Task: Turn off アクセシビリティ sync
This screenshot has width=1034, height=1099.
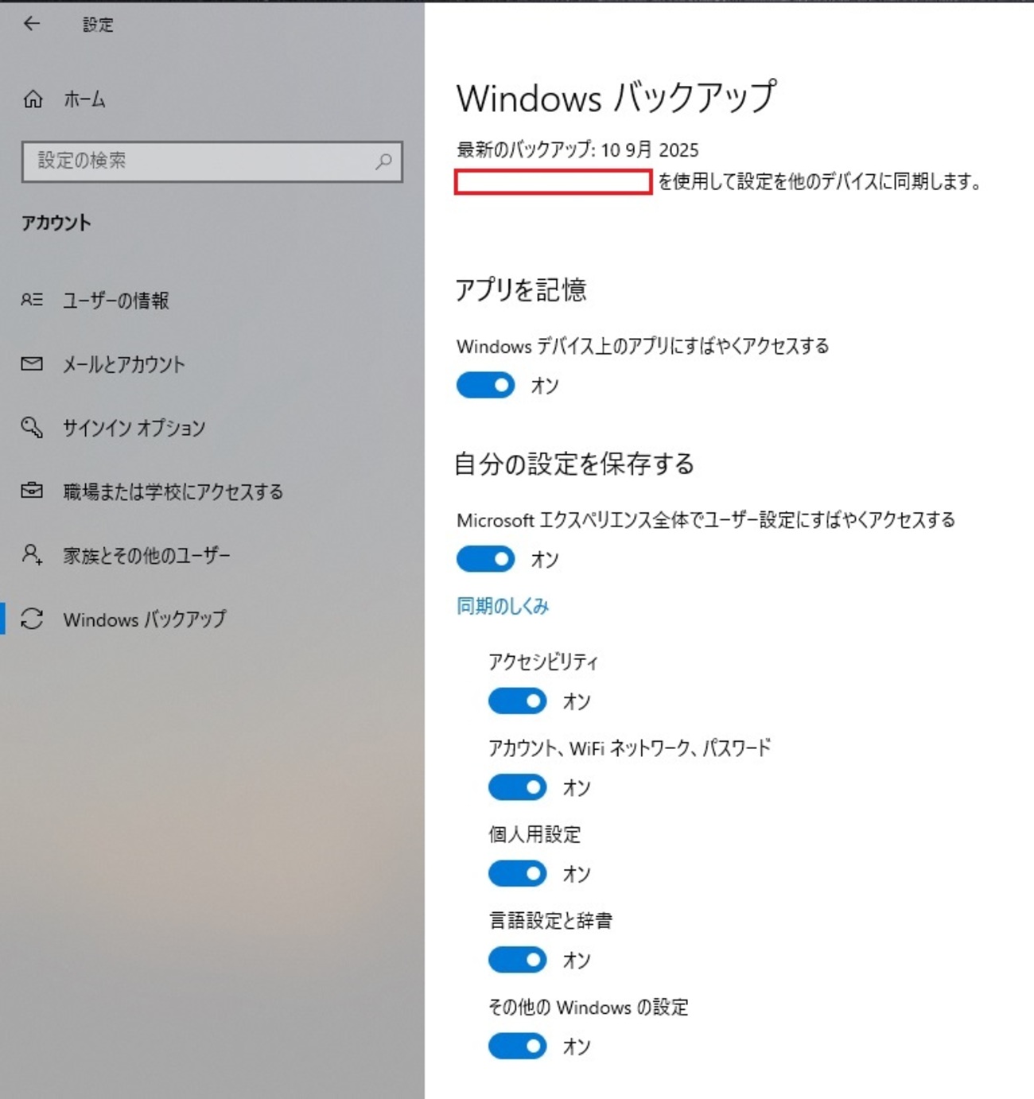Action: 516,701
